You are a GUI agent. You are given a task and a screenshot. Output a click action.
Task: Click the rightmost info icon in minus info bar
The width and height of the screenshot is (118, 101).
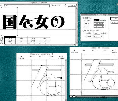[x=114, y=50]
